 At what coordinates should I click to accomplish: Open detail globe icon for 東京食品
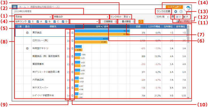point(72,33)
